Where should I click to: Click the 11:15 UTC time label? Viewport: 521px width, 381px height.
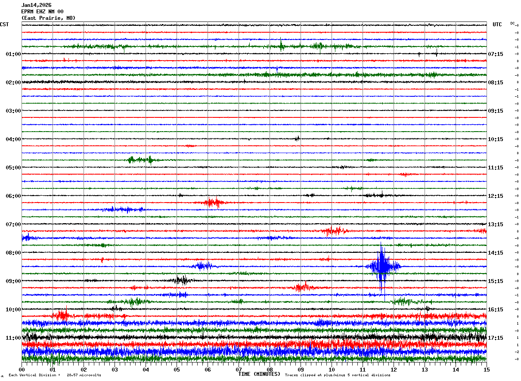(495, 168)
